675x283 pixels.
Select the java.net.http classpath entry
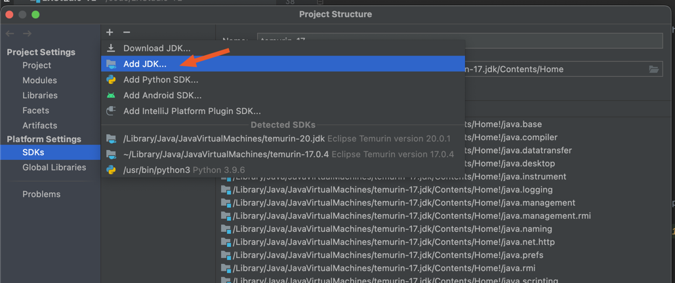click(x=388, y=242)
